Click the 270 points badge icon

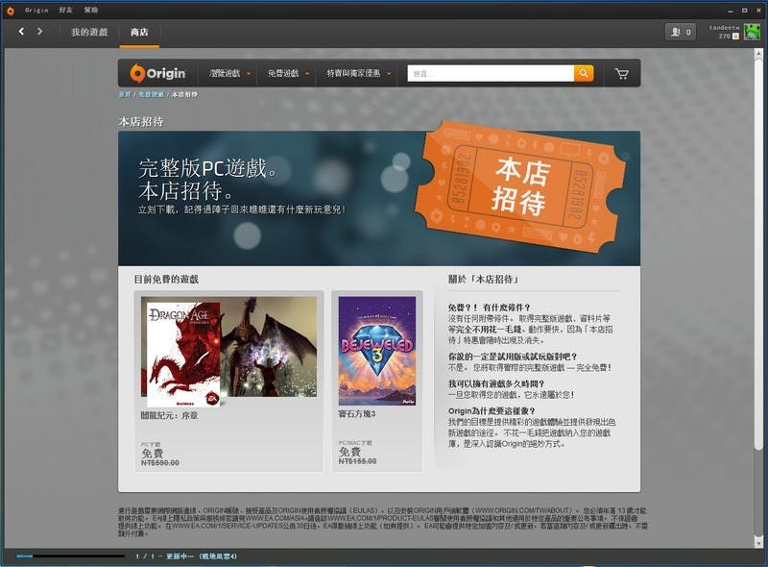tap(735, 37)
